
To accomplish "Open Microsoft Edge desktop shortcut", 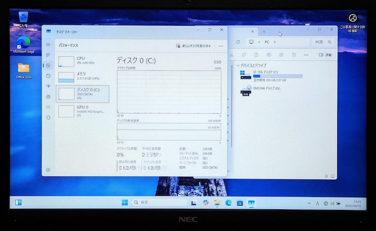I will pos(23,45).
